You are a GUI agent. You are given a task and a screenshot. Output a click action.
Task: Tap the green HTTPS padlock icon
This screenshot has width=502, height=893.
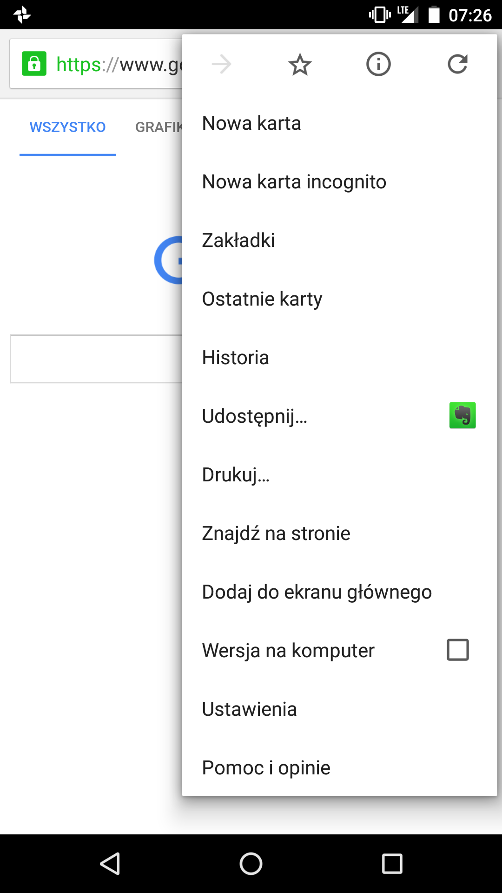pos(34,64)
